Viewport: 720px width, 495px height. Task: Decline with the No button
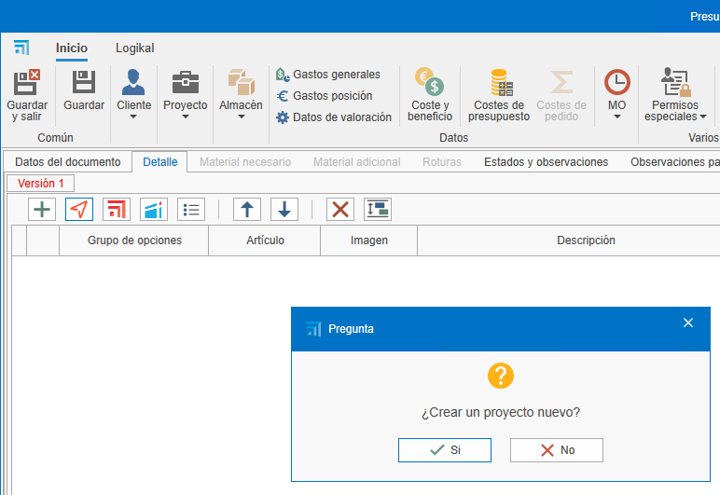[557, 450]
